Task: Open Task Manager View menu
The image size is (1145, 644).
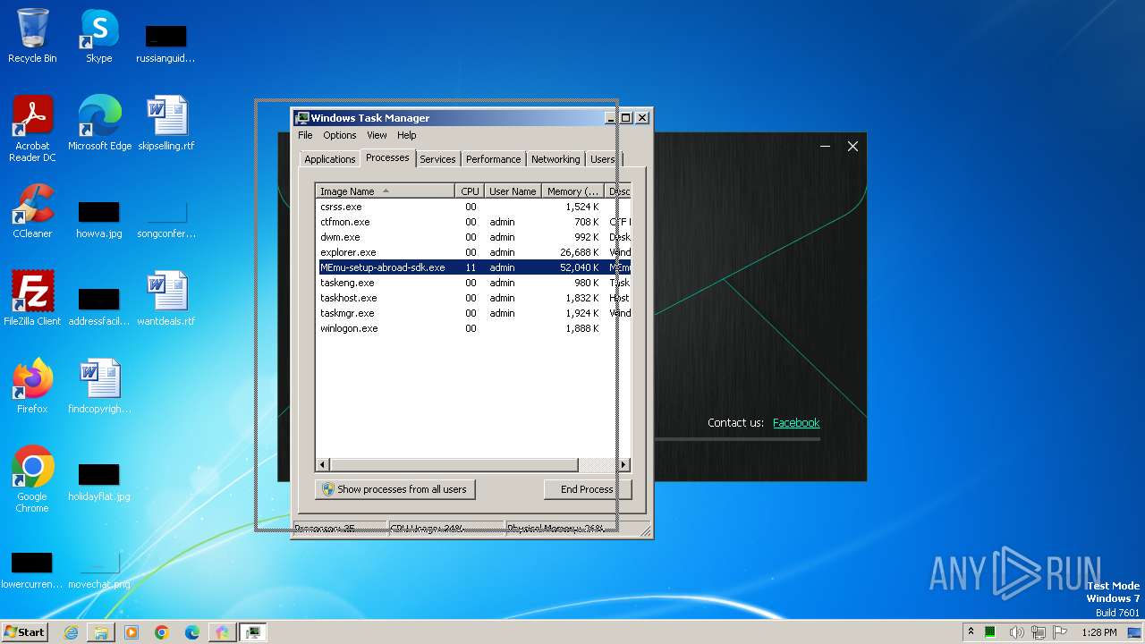Action: [x=377, y=135]
